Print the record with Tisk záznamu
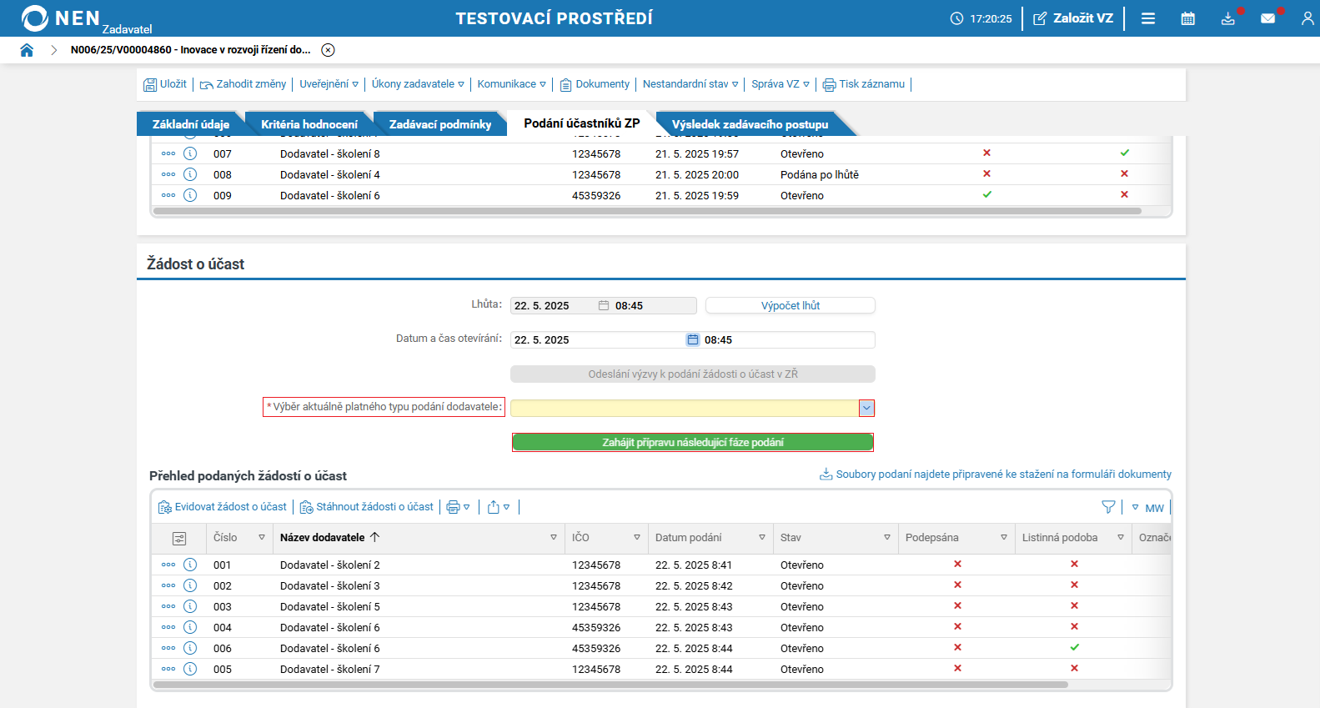 click(x=864, y=84)
